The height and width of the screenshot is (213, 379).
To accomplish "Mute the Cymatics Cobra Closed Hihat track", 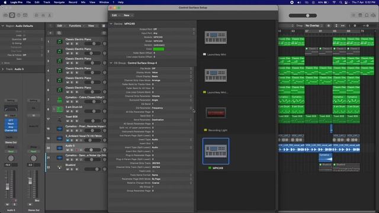I will 68,102.
